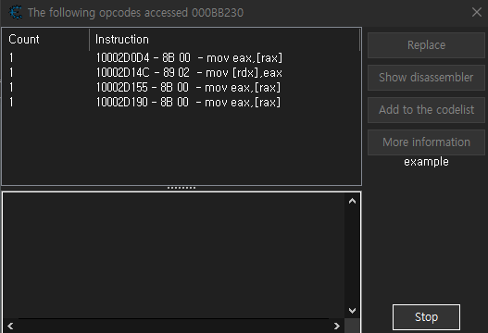488x333 pixels.
Task: Select instruction row 10002D155 mov eax,[rax]
Action: tap(181, 88)
